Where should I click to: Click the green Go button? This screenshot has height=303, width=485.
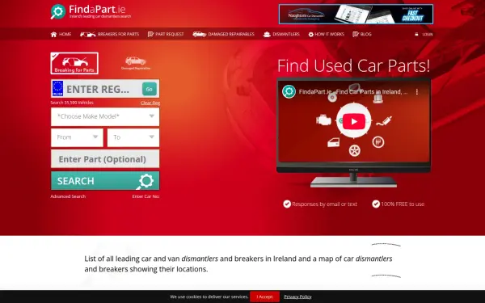[x=150, y=89]
